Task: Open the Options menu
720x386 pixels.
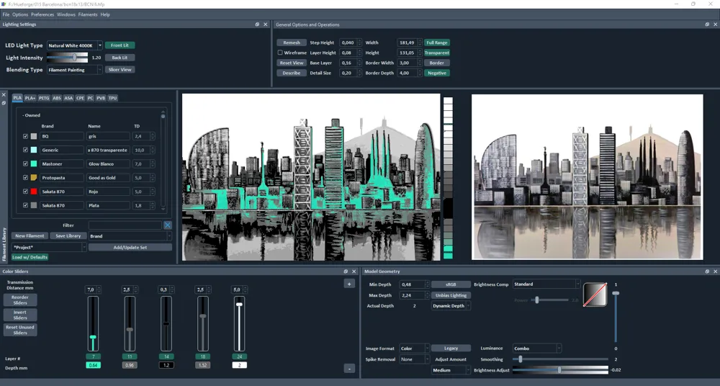Action: pos(20,14)
